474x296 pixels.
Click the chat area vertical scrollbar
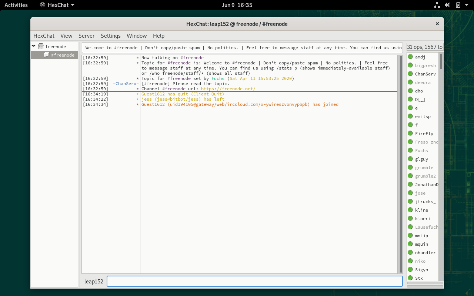coord(400,164)
